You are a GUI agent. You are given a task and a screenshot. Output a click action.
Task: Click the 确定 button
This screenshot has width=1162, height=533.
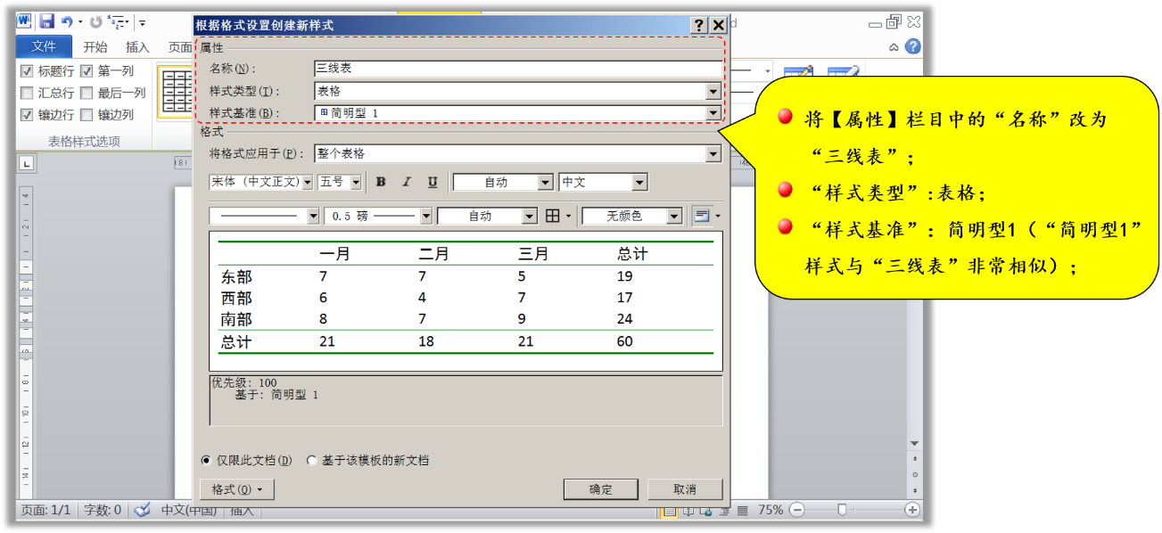click(601, 489)
